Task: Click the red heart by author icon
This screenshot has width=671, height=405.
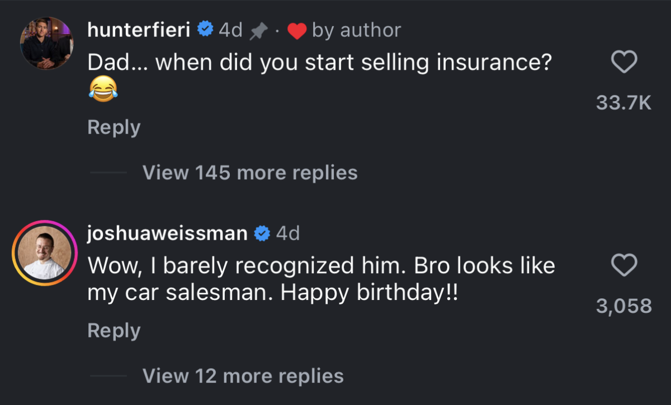Action: [297, 32]
